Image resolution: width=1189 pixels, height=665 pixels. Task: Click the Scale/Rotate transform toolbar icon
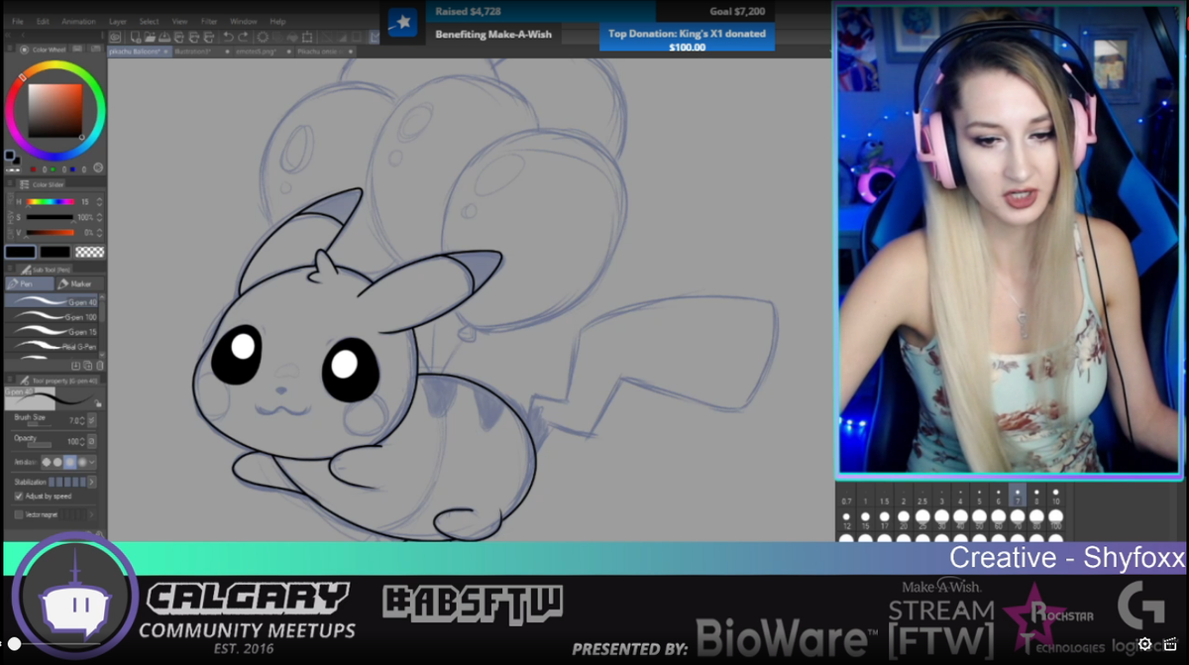(x=307, y=37)
